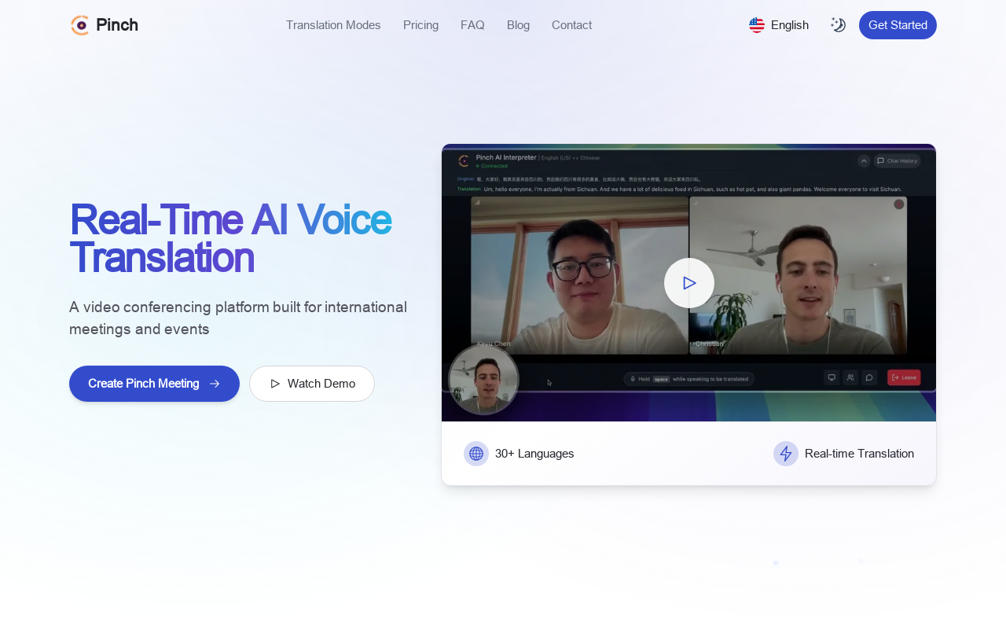
Task: Open the FAQ nav link
Action: tap(472, 25)
